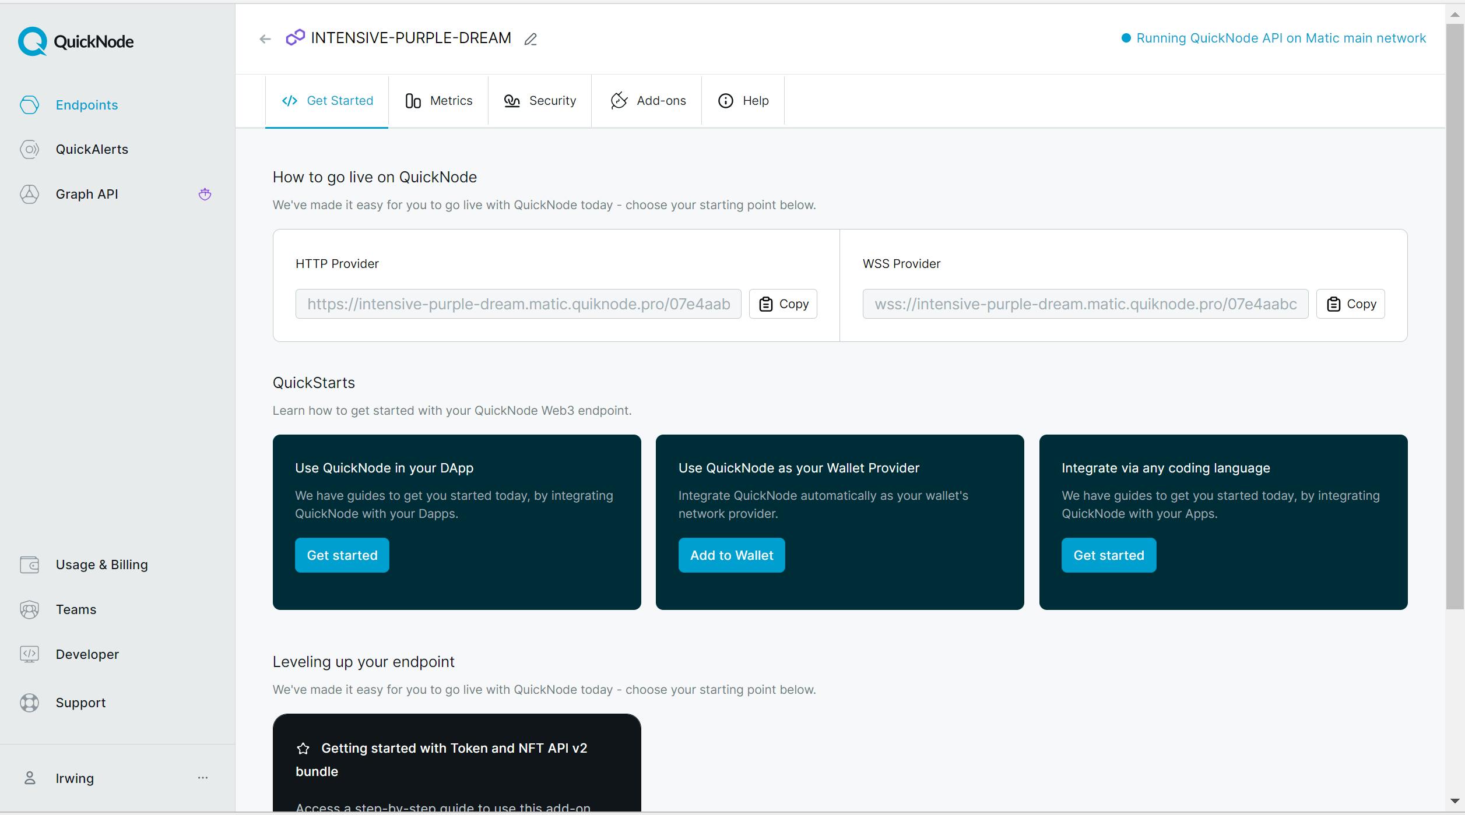This screenshot has width=1465, height=815.
Task: Click Integrate via any coding language heading
Action: click(x=1166, y=468)
